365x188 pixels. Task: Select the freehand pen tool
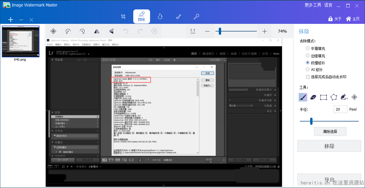pos(344,97)
